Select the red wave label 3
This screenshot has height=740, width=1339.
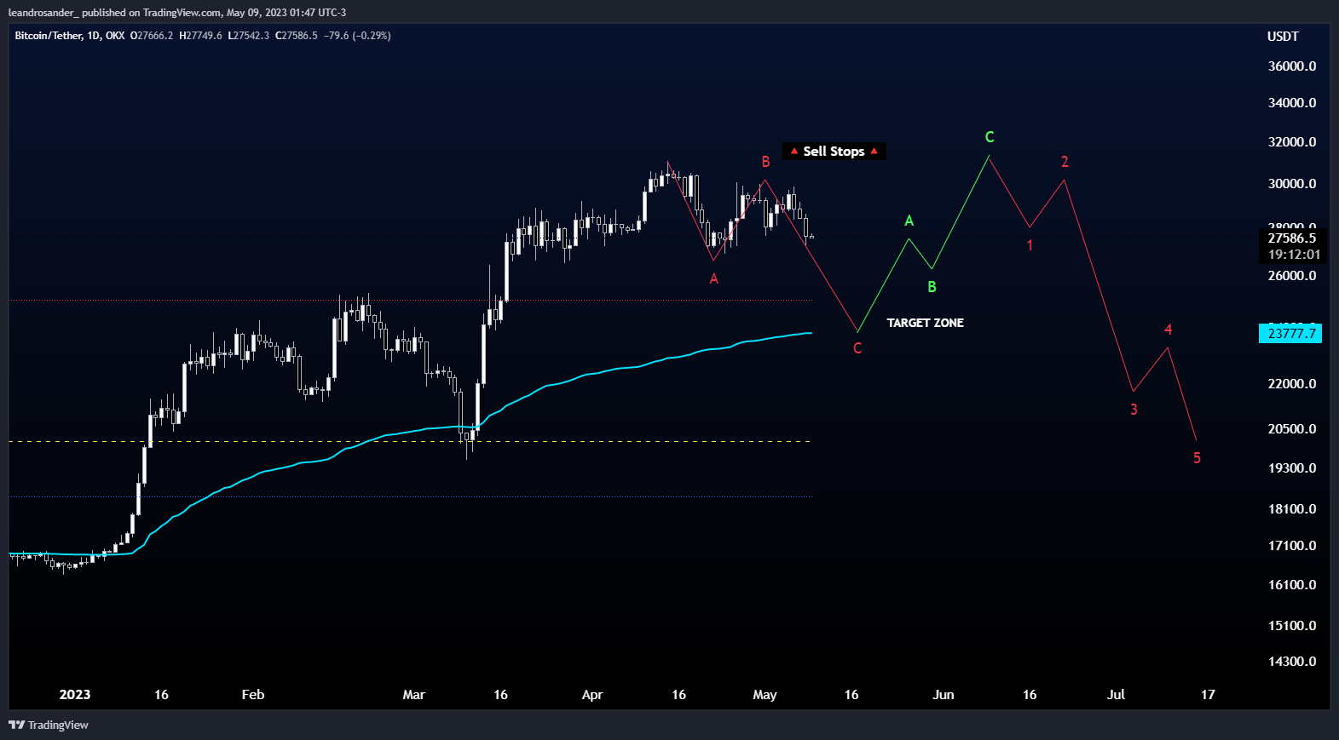(1134, 410)
